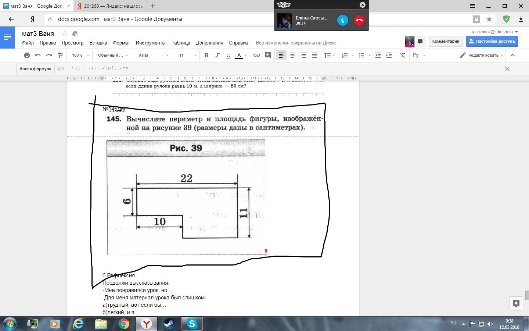Toggle underline formatting
This screenshot has width=529, height=331.
228,55
